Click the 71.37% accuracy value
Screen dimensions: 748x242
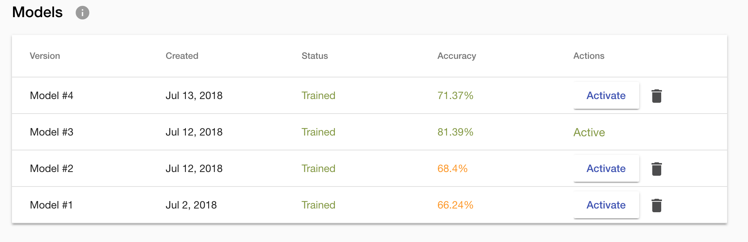(455, 96)
